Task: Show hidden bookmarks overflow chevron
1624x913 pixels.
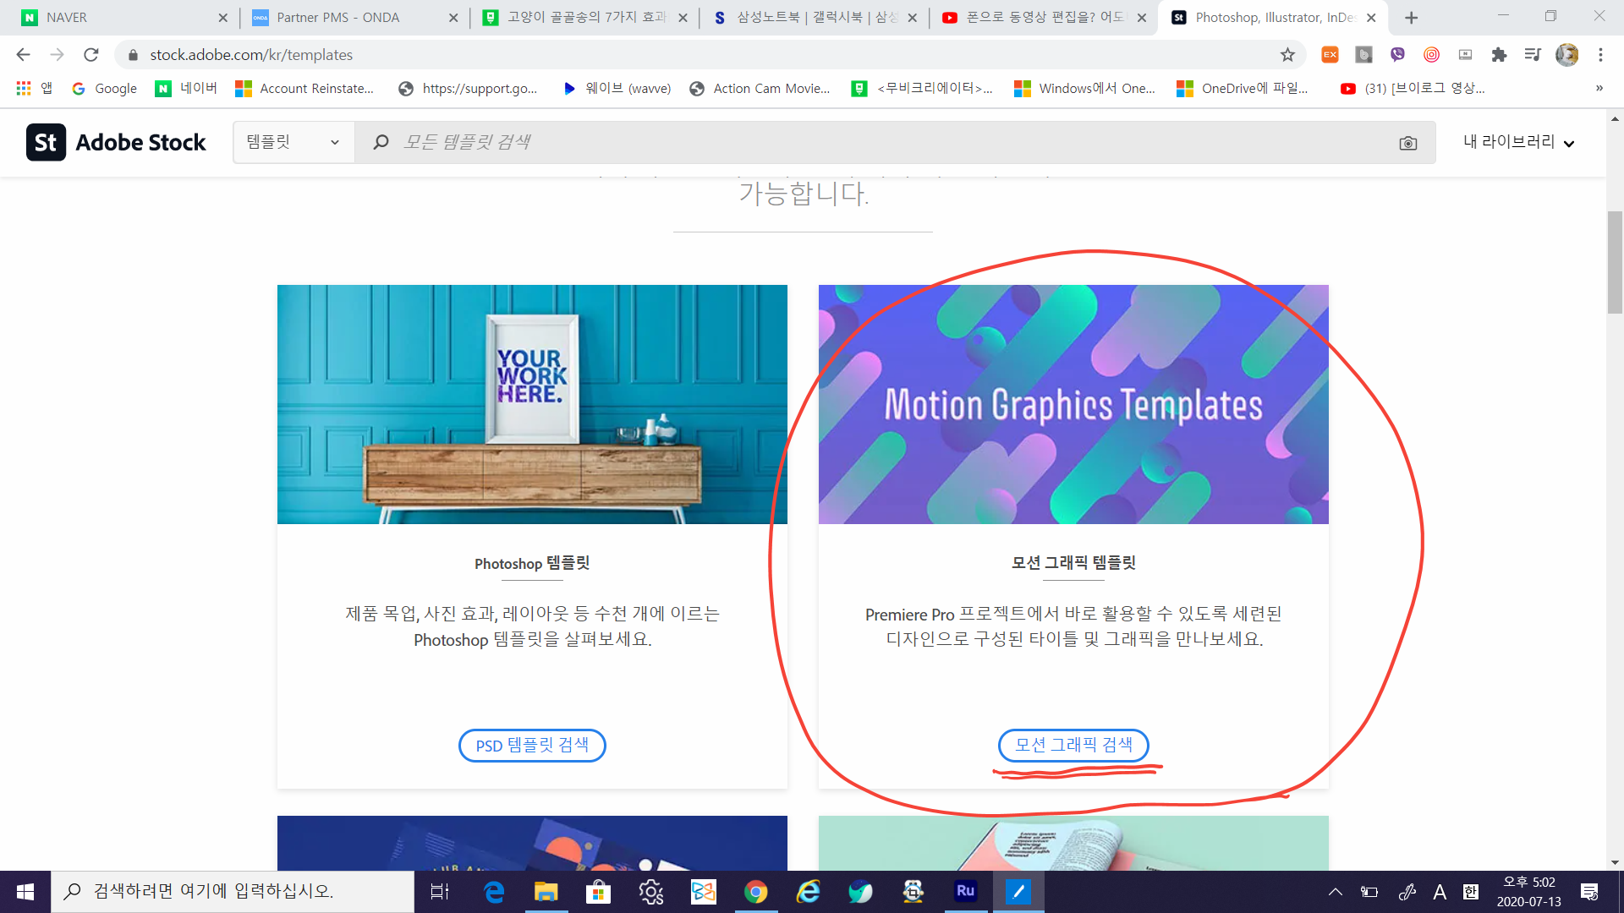Action: (1599, 88)
